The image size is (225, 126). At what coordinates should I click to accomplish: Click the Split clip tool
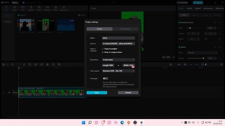pos(24,64)
